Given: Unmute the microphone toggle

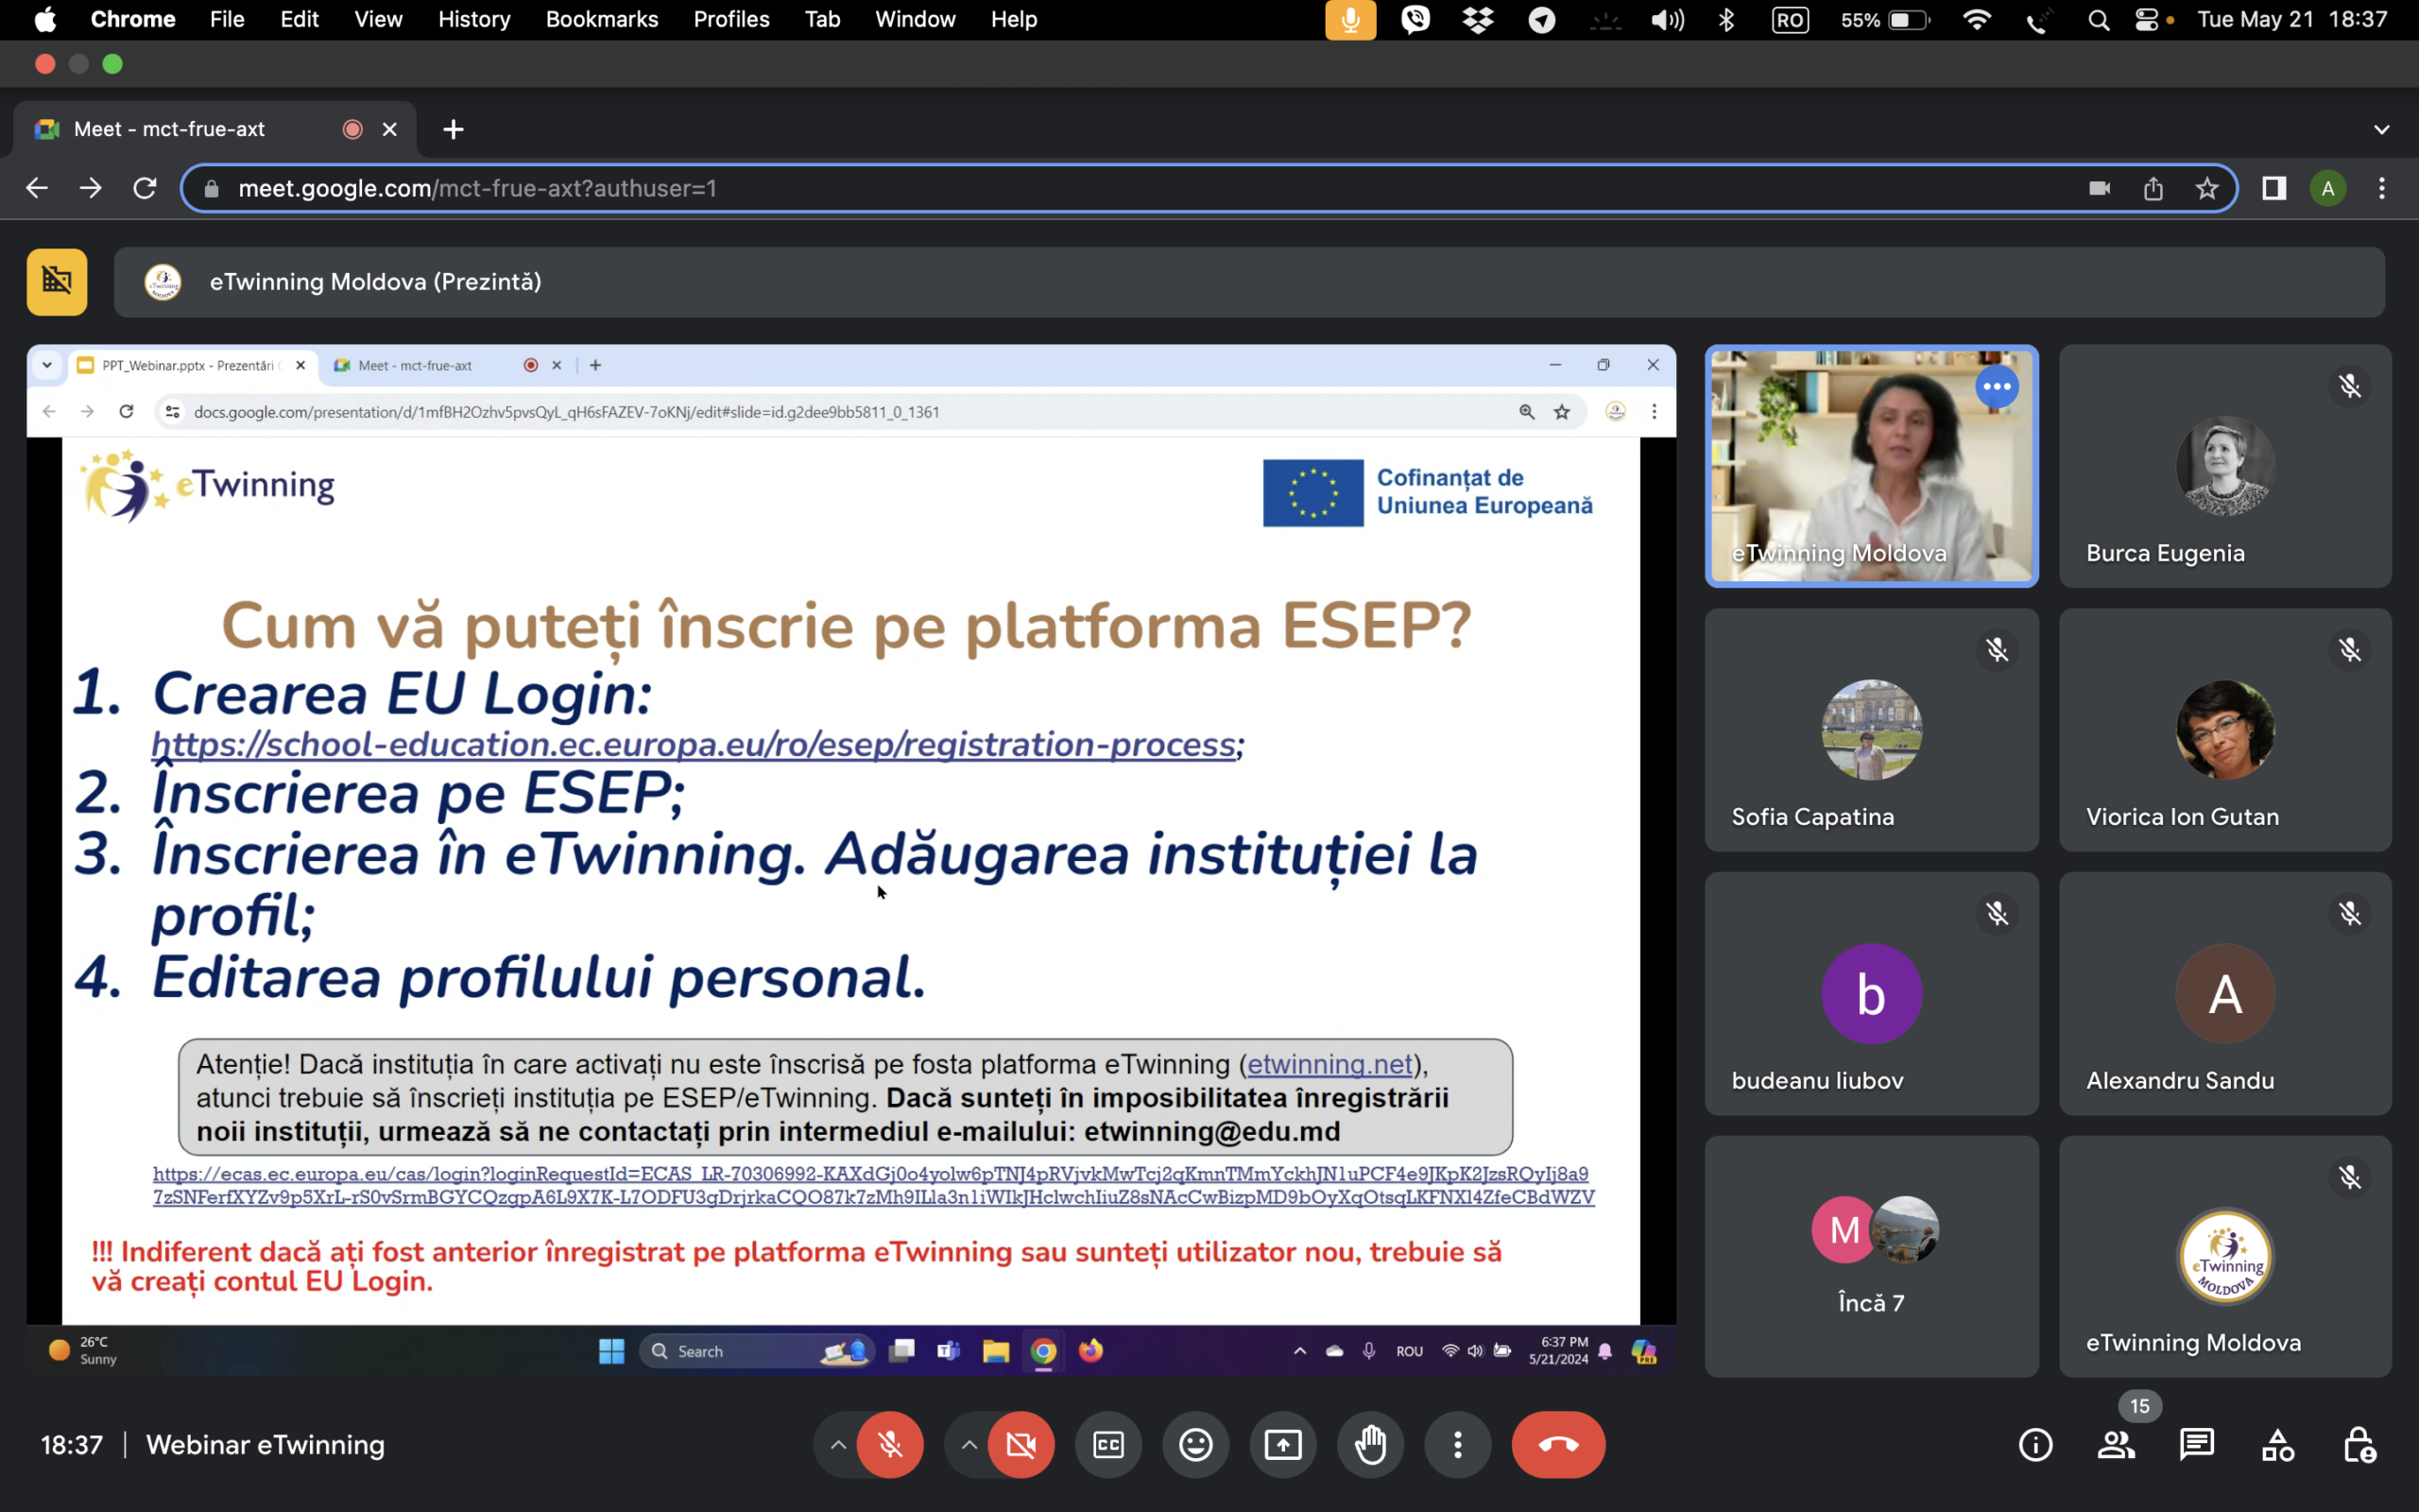Looking at the screenshot, I should point(889,1444).
